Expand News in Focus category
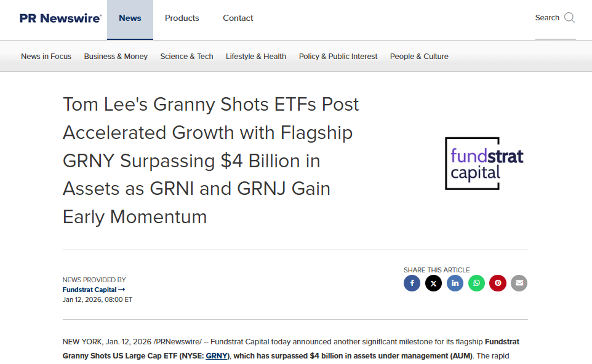Screen dimensions: 592x364 tap(46, 57)
